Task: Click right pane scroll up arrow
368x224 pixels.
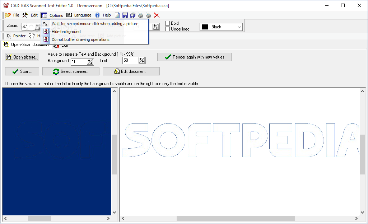Action: pyautogui.click(x=362, y=91)
